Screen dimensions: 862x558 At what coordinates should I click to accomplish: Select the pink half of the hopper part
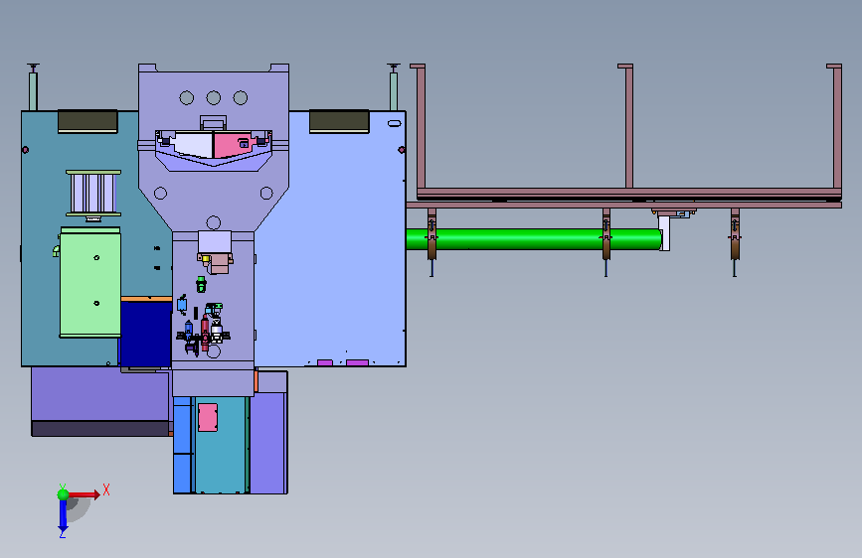coord(233,144)
